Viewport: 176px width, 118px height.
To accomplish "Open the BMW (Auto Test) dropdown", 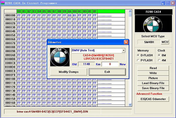I will 123,51.
